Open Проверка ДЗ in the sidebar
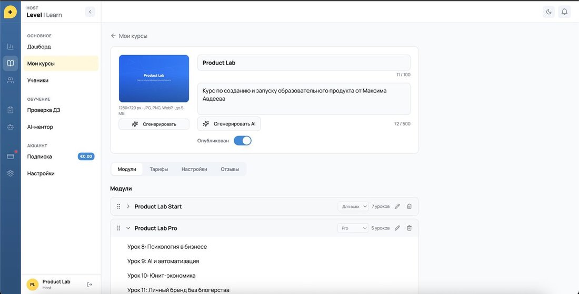The image size is (579, 294). (61, 110)
